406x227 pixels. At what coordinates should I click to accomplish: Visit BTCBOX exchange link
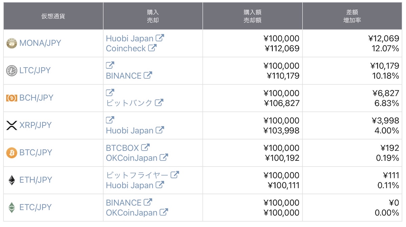122,148
